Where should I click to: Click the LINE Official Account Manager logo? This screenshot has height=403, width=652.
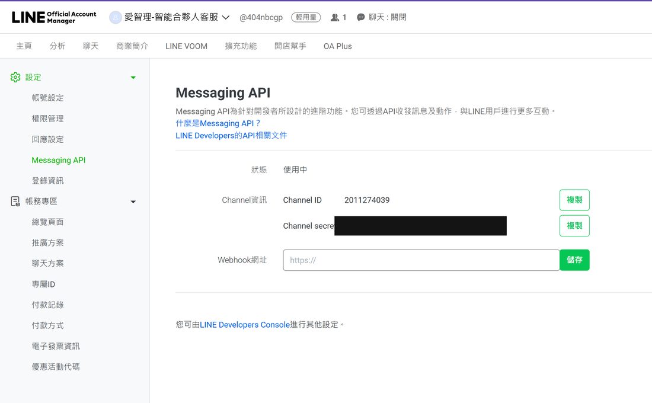(54, 17)
